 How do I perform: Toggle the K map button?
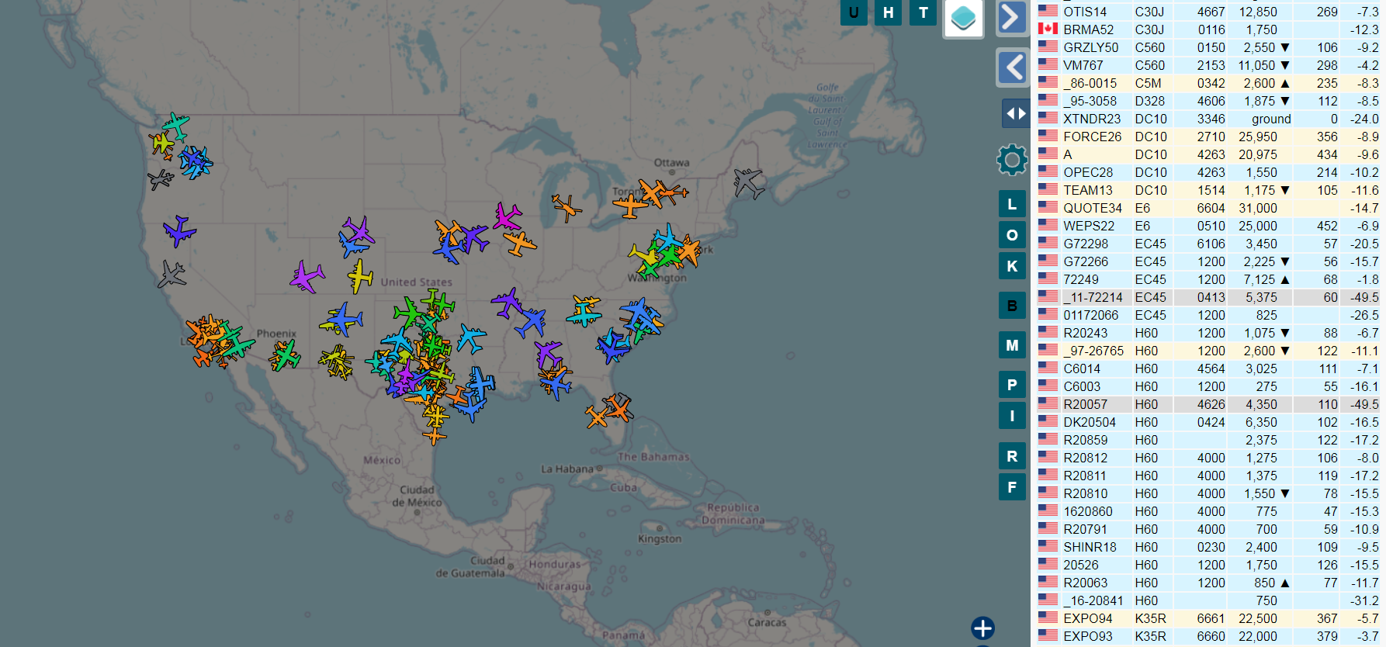click(1012, 266)
